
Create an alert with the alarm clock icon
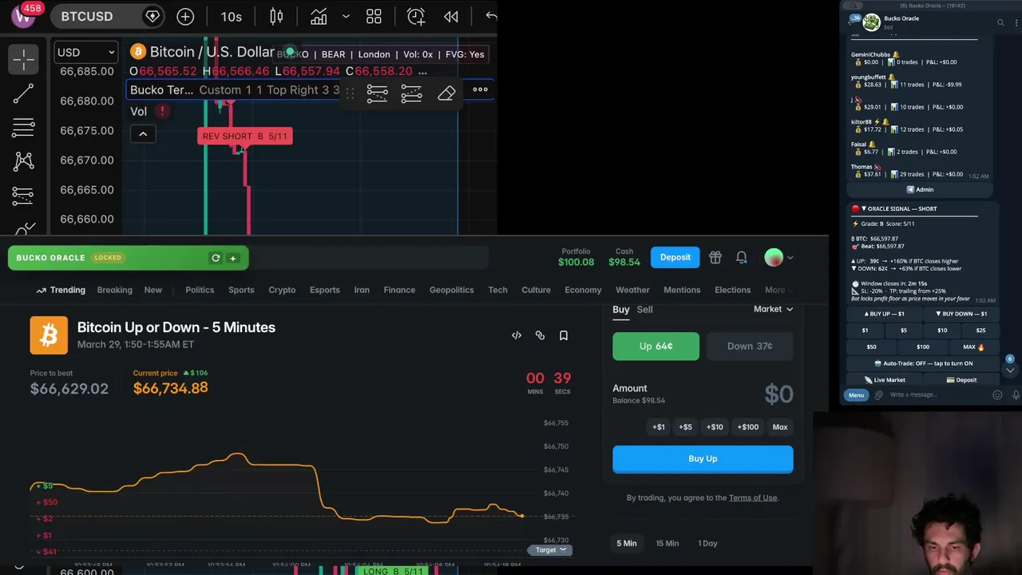pos(416,16)
